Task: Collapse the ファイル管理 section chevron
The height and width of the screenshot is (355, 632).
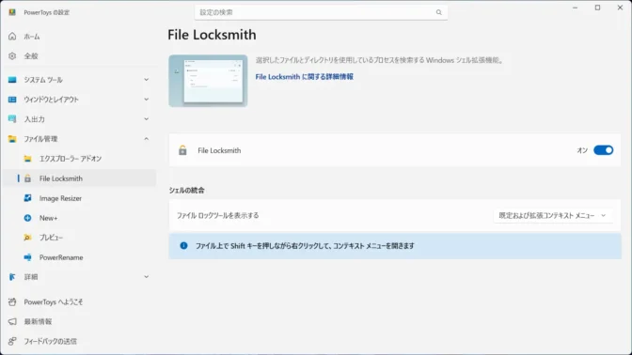Action: 147,139
